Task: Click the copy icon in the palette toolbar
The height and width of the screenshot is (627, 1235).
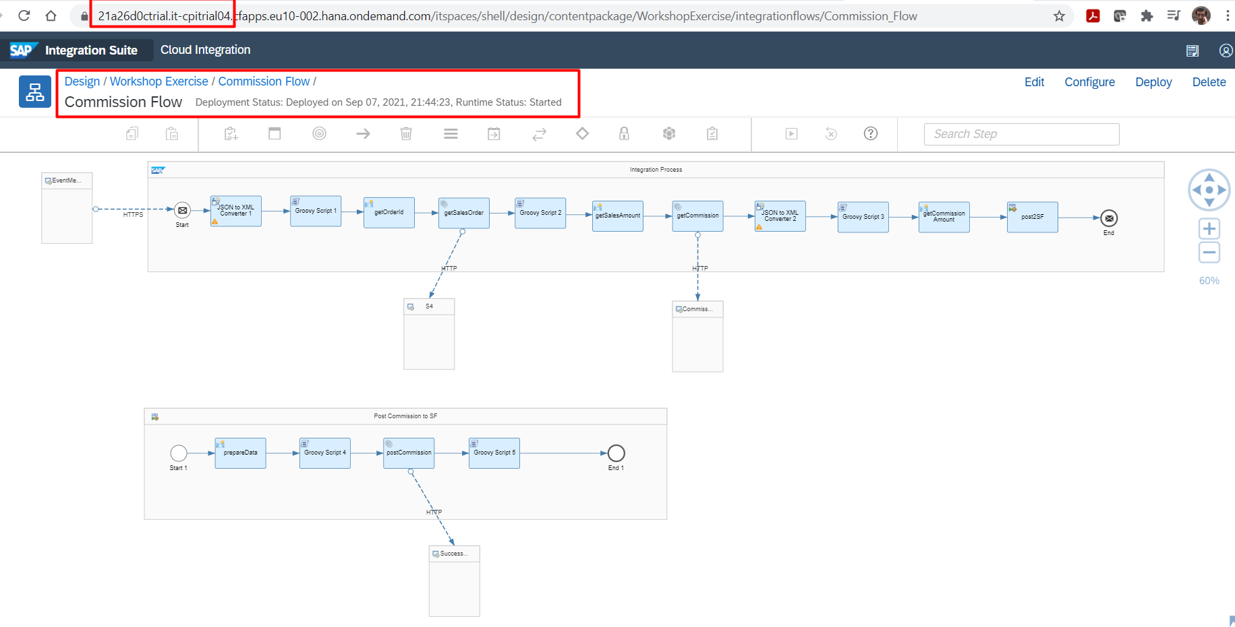Action: pyautogui.click(x=132, y=133)
